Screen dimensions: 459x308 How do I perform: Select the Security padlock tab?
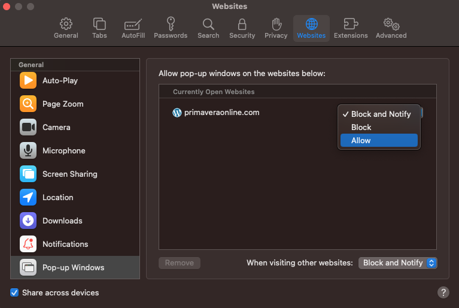[x=242, y=28]
